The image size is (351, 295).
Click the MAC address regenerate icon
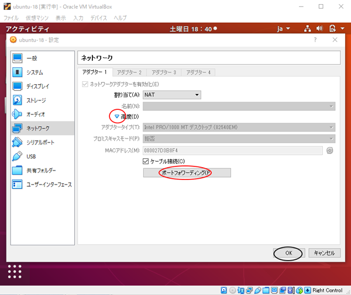pyautogui.click(x=329, y=151)
